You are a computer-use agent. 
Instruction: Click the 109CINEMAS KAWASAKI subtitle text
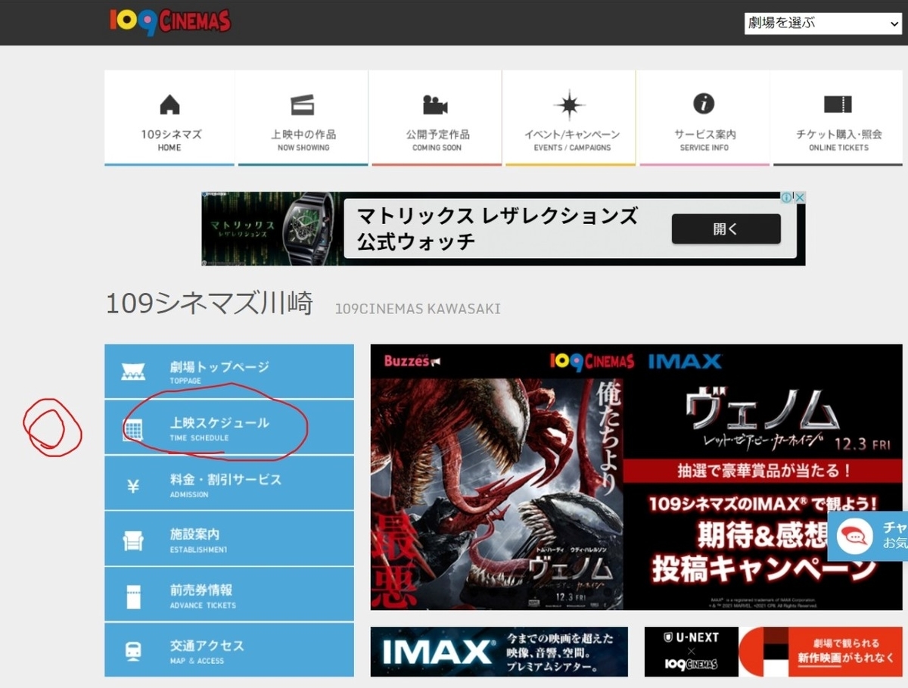[418, 309]
